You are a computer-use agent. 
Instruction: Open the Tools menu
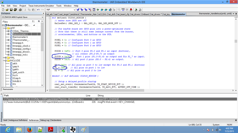[x=59, y=6]
